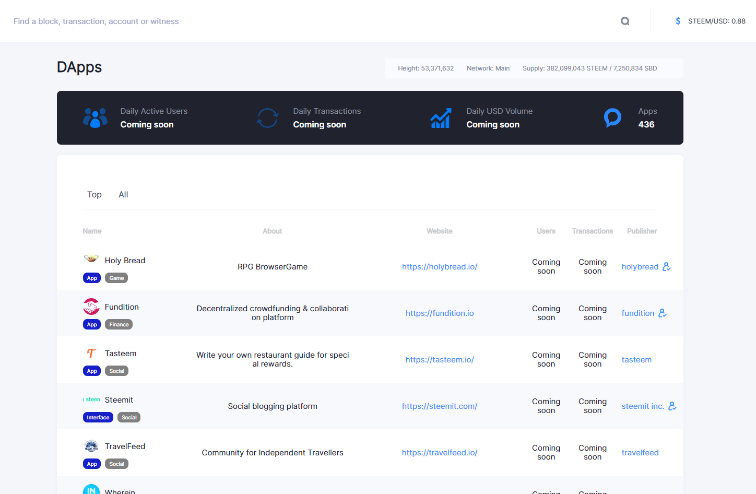Click the Steemit app name

point(119,400)
